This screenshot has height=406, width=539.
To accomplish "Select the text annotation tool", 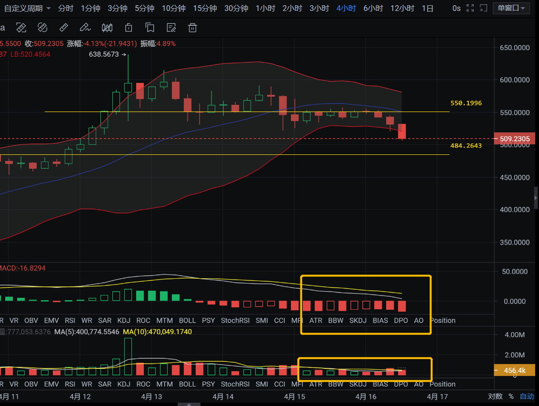I will [3, 28].
